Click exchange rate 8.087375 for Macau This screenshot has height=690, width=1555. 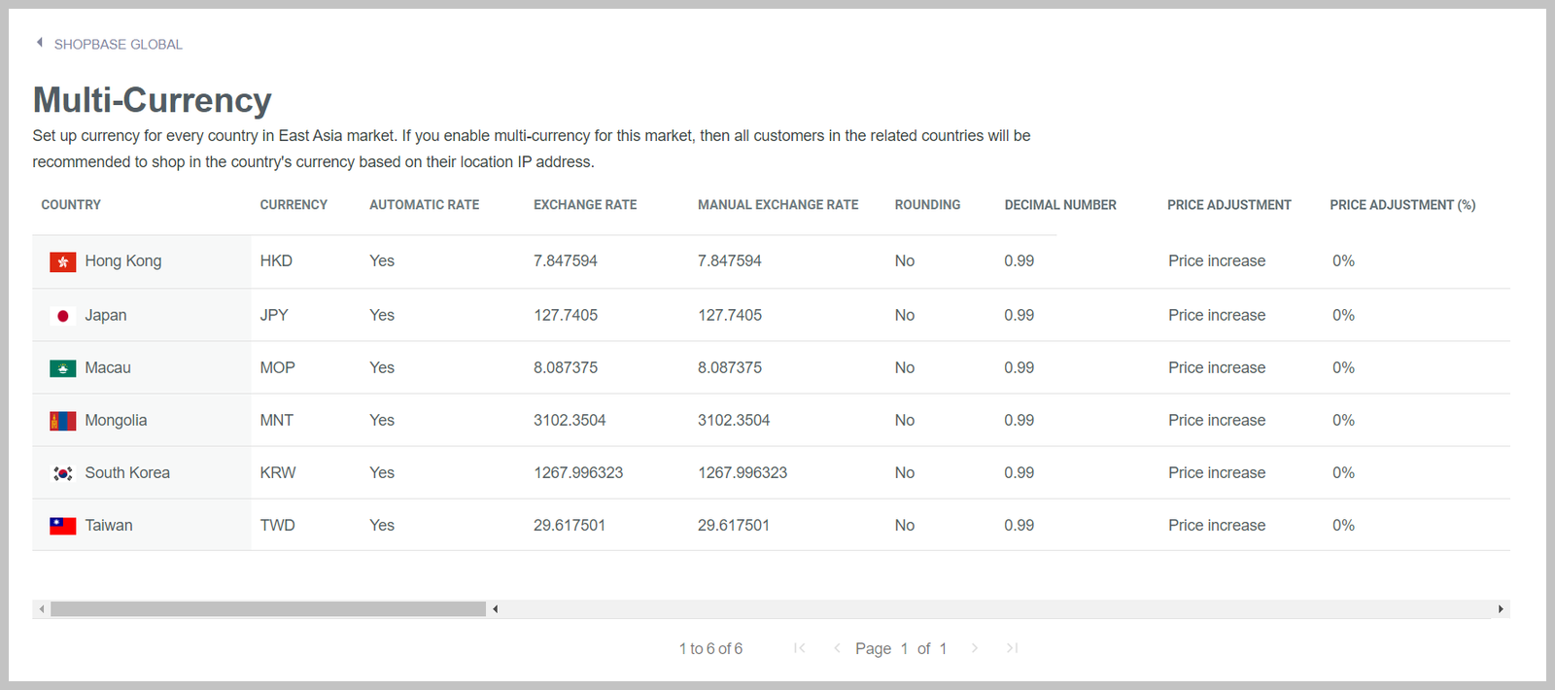566,367
